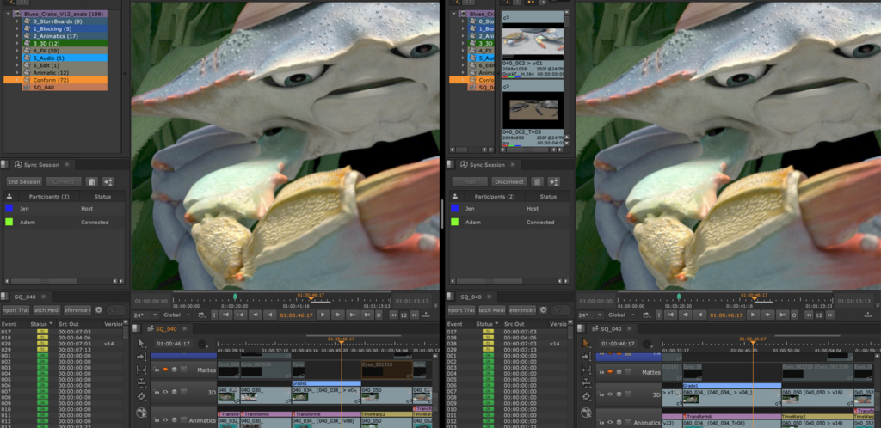Click push session button in right Sync Session
This screenshot has height=428, width=881.
click(553, 181)
